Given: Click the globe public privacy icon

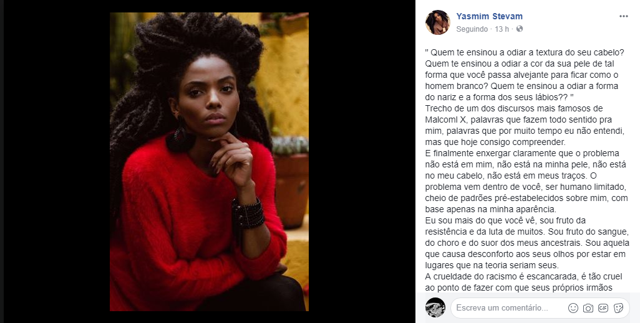Looking at the screenshot, I should pos(519,29).
